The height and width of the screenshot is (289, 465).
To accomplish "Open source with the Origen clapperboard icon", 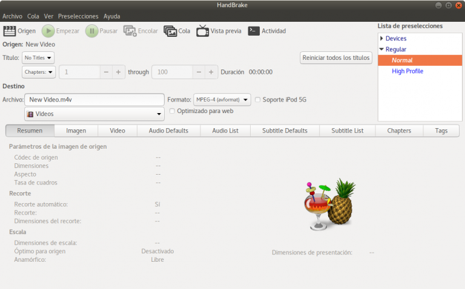I will pos(9,31).
